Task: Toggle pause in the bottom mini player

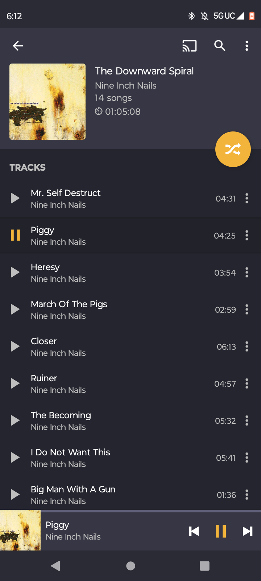Action: coord(220,531)
